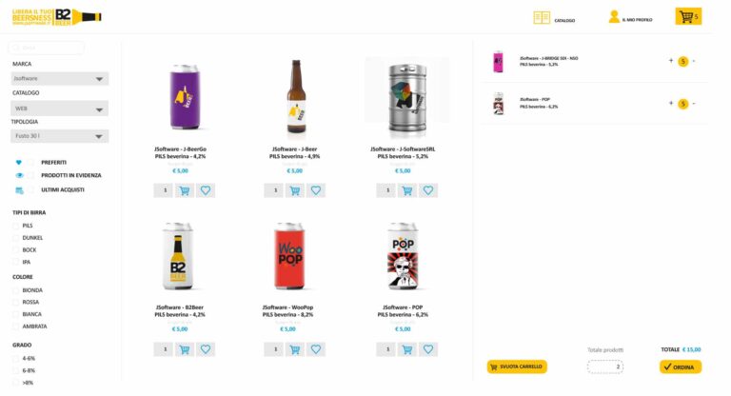Image resolution: width=731 pixels, height=396 pixels.
Task: Open Catalogo from header icon
Action: pos(542,17)
